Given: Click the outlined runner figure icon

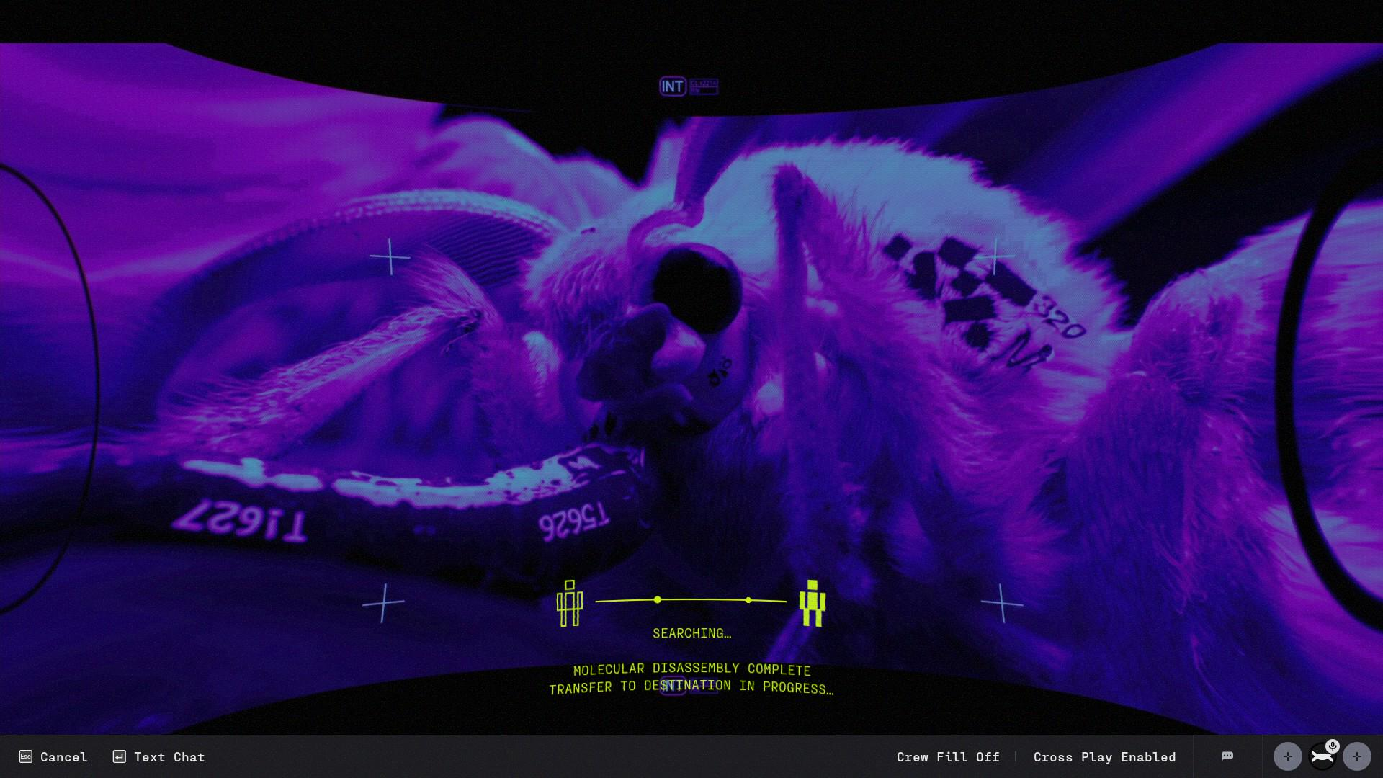Looking at the screenshot, I should (x=569, y=604).
